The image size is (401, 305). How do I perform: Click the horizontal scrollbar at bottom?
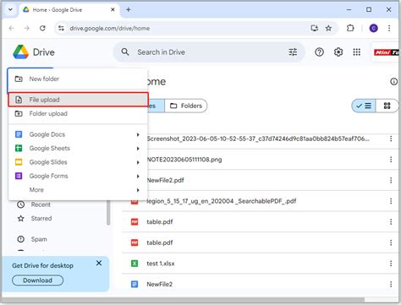(184, 300)
